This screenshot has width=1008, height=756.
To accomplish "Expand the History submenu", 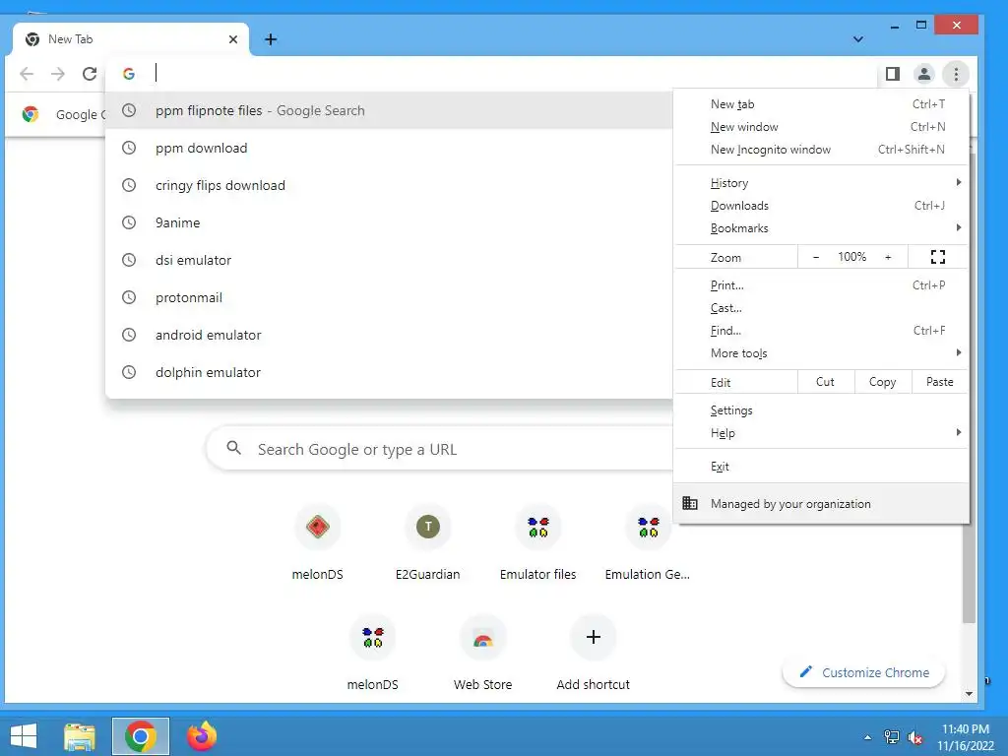I will pos(822,183).
